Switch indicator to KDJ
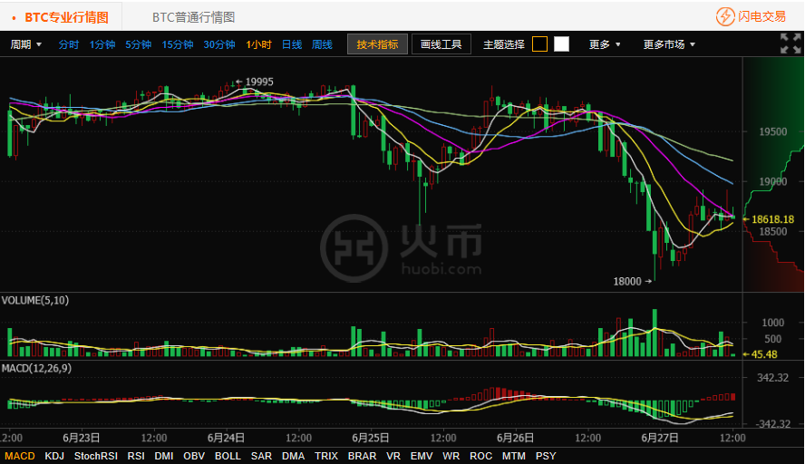This screenshot has height=464, width=805. (x=54, y=456)
